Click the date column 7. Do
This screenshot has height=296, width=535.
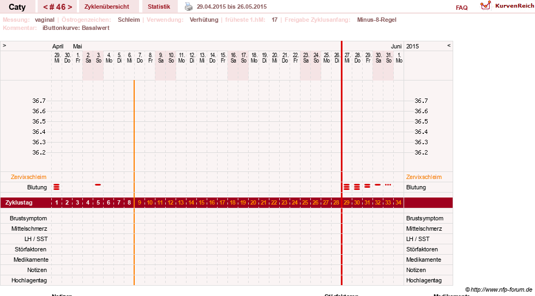140,58
